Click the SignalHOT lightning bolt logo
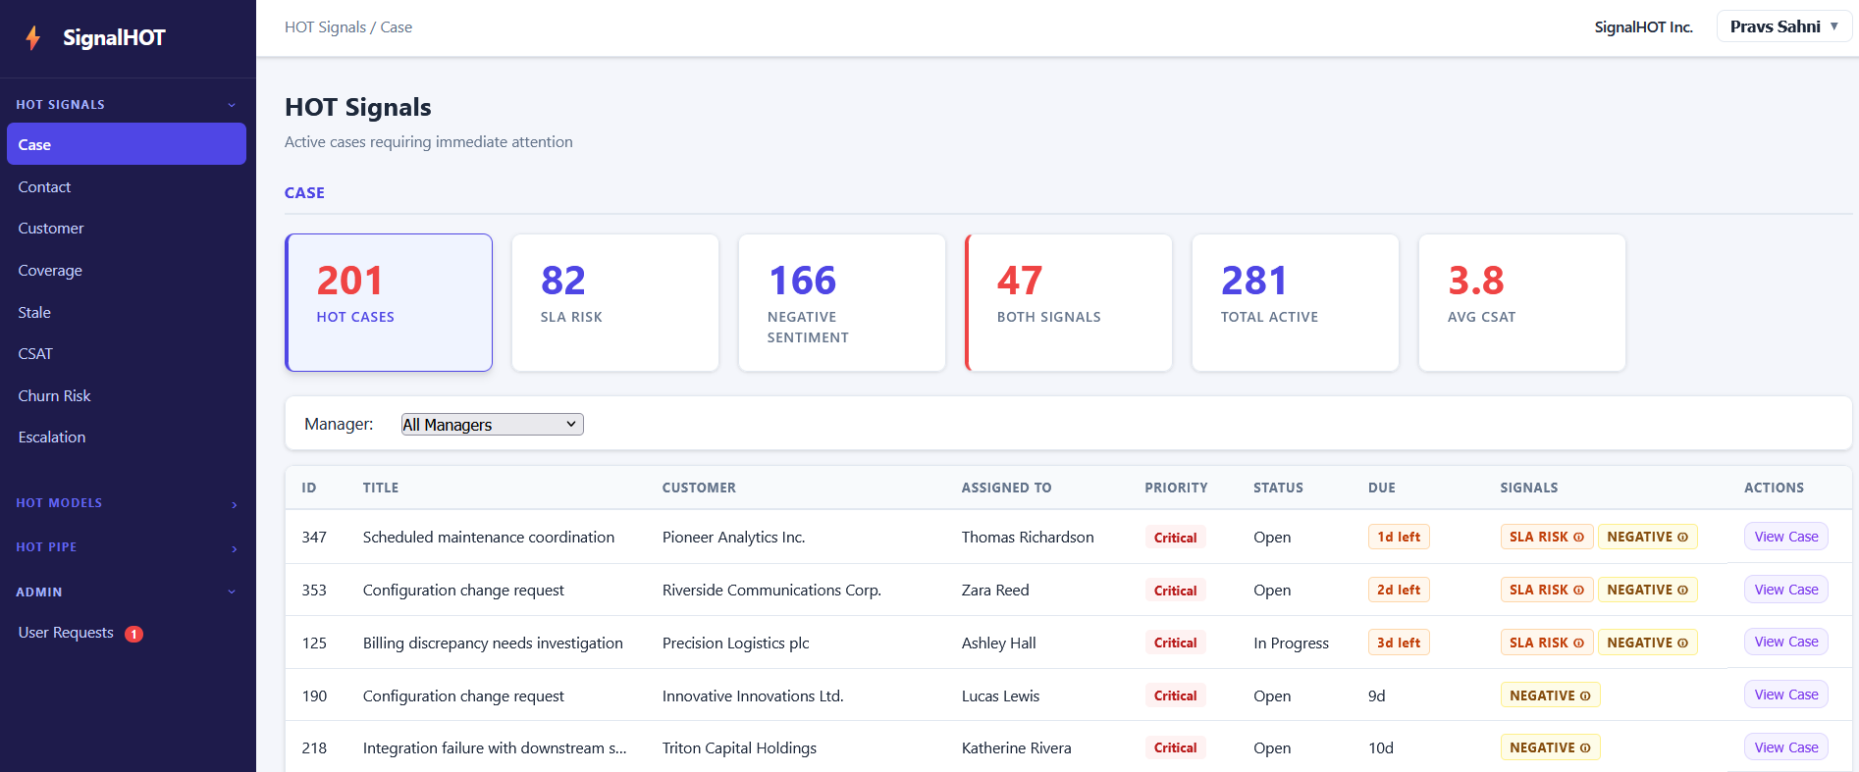 tap(33, 37)
